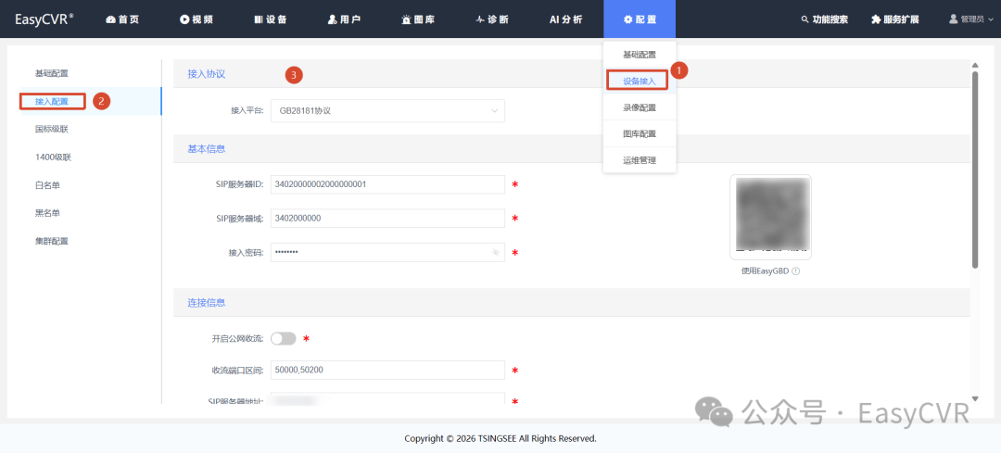
Task: Click the gallery icon on 图库 tab
Action: [406, 19]
